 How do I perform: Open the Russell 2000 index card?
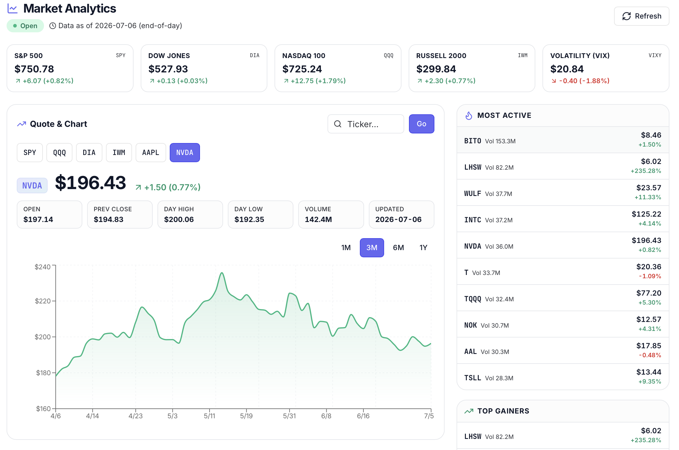(472, 68)
